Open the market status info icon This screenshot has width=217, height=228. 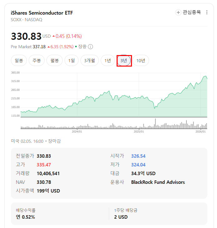[90, 47]
